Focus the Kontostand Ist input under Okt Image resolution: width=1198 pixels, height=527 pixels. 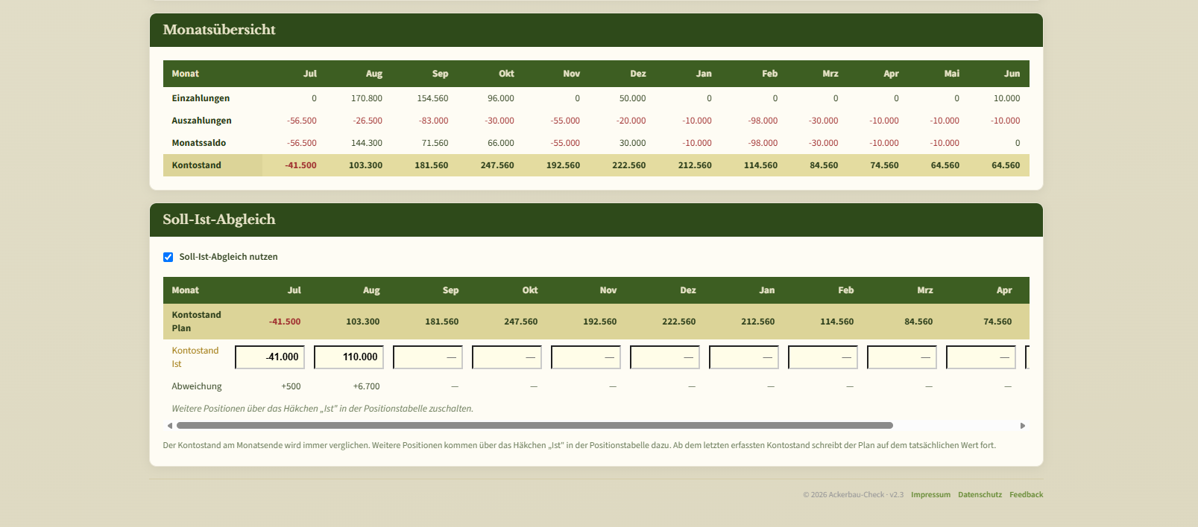507,357
